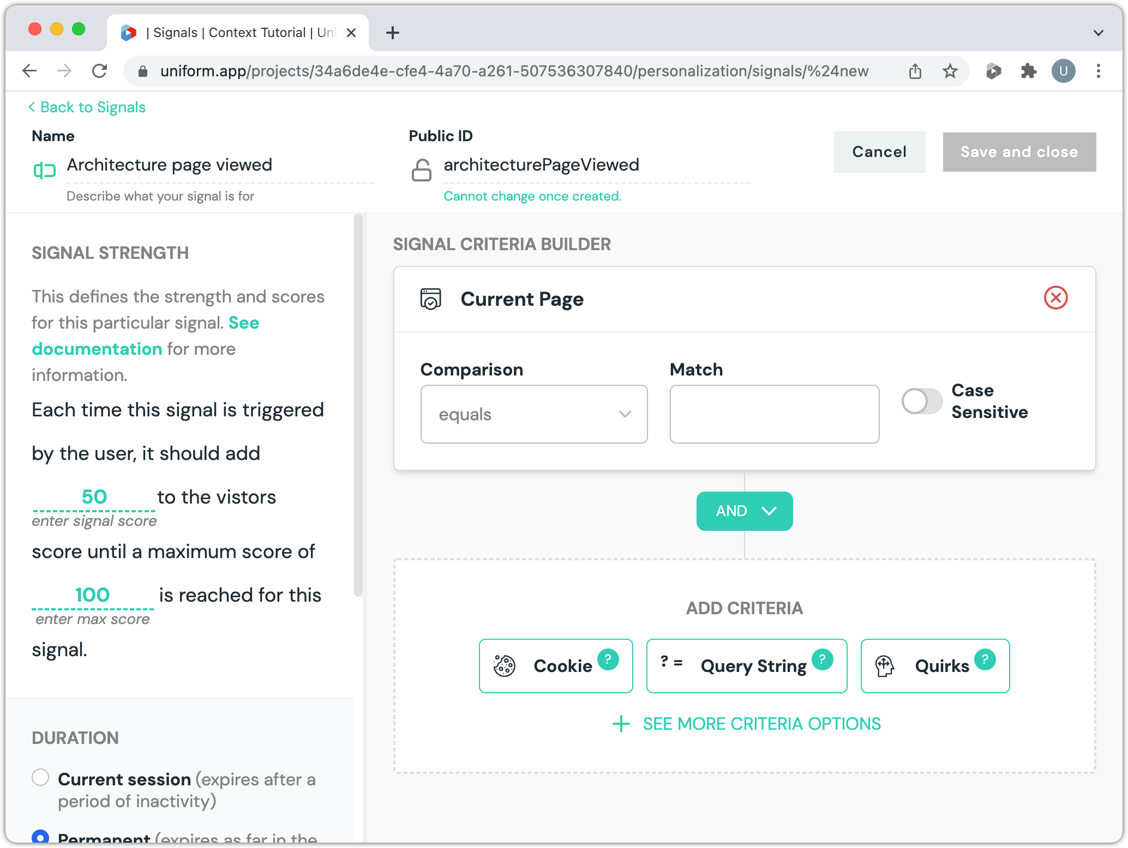
Task: Open a new browser tab
Action: click(392, 33)
